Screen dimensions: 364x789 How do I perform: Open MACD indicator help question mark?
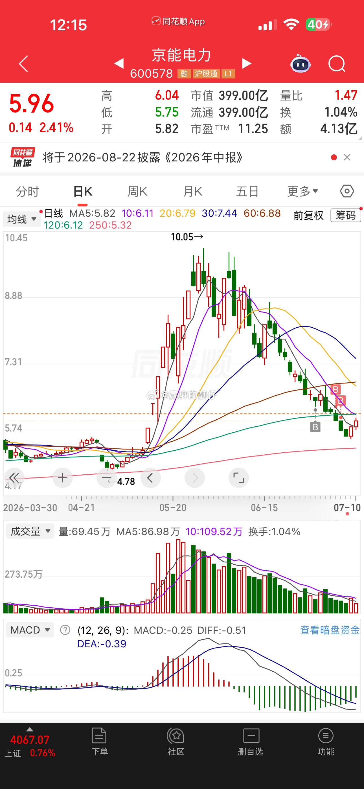point(65,630)
